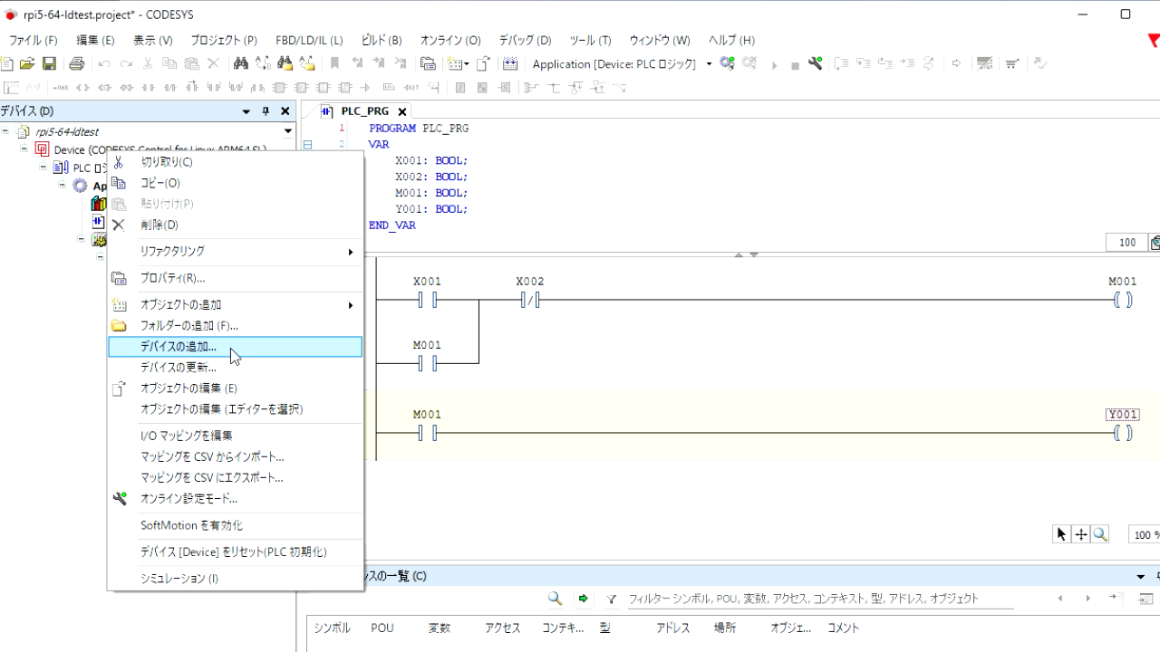This screenshot has height=652, width=1160.
Task: Toggle the pan tool below the ladder editor
Action: [x=1079, y=533]
